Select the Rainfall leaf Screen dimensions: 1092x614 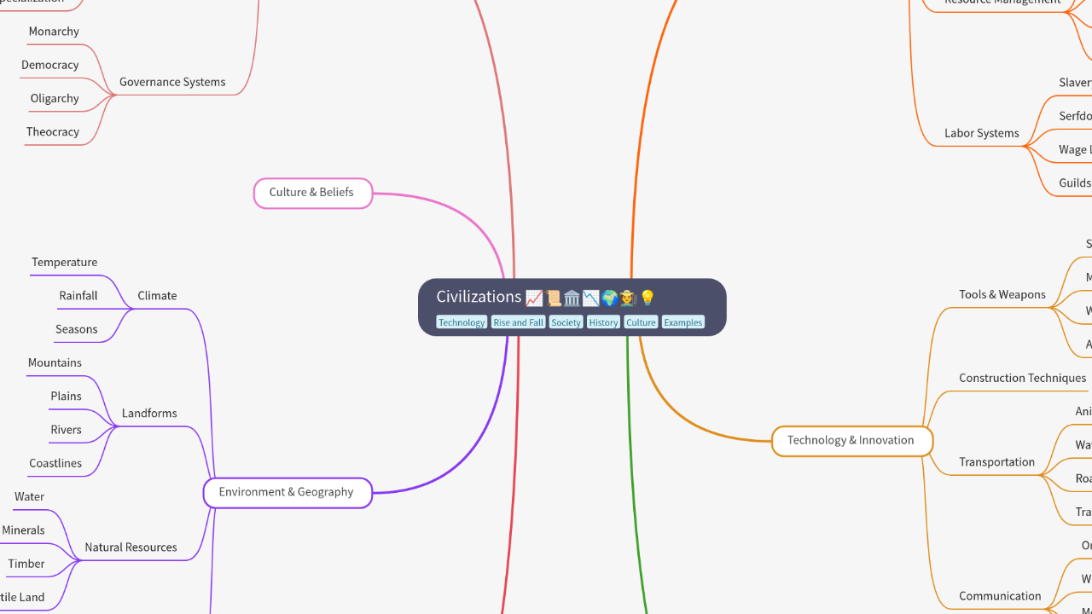click(x=78, y=295)
